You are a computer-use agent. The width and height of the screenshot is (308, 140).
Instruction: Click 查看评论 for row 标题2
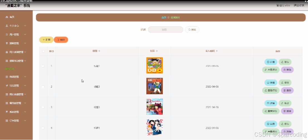pos(271,90)
